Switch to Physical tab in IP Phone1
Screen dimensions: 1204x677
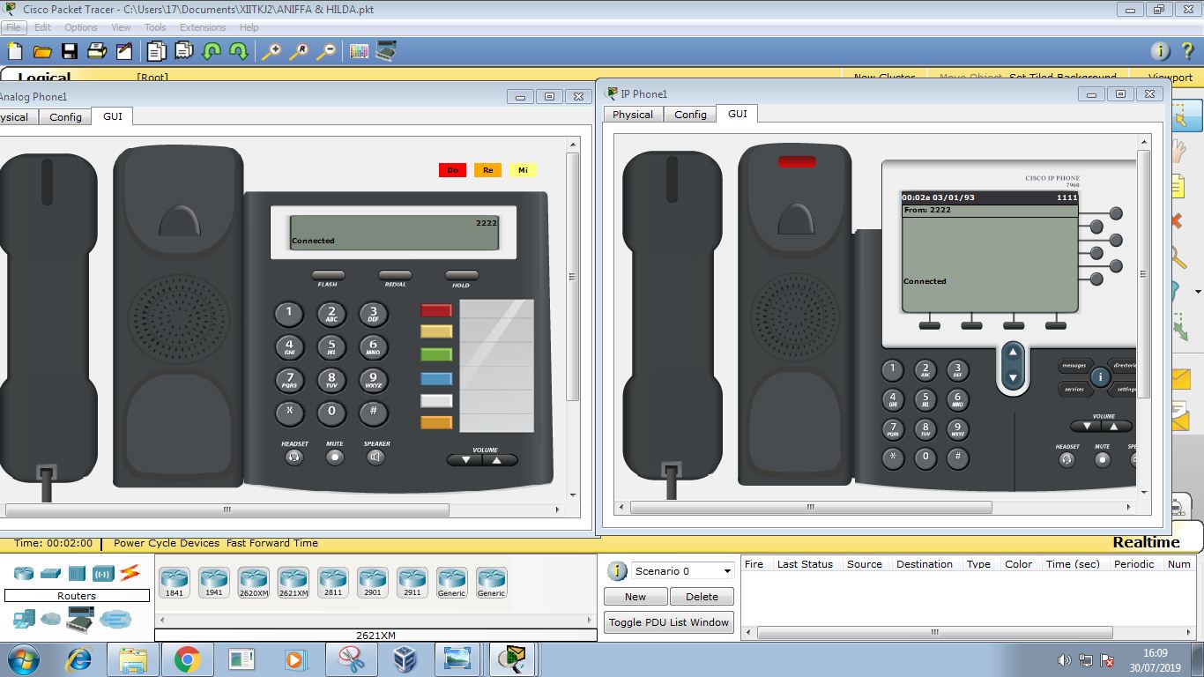(x=633, y=115)
